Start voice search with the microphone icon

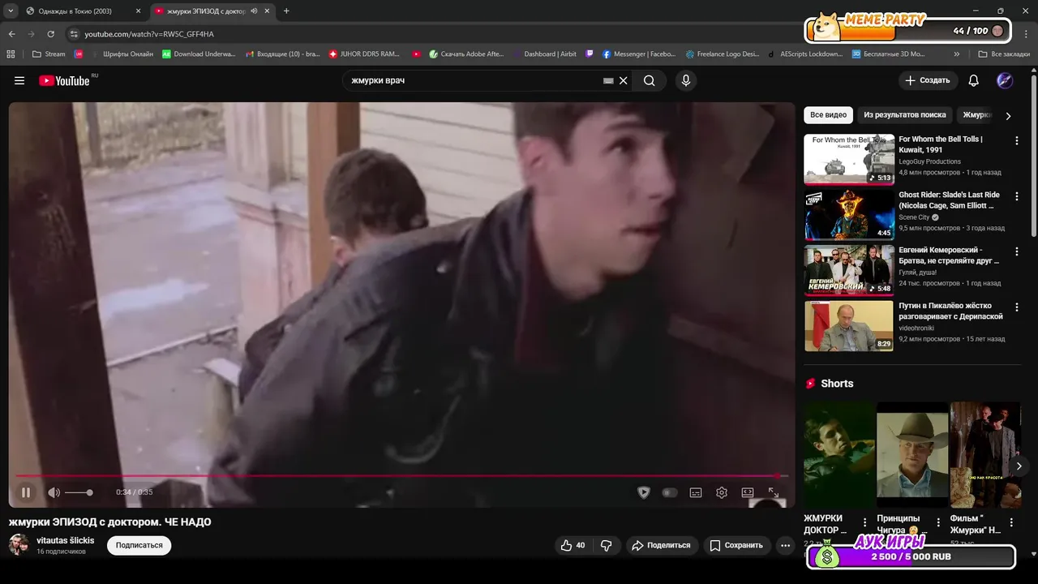(x=686, y=80)
